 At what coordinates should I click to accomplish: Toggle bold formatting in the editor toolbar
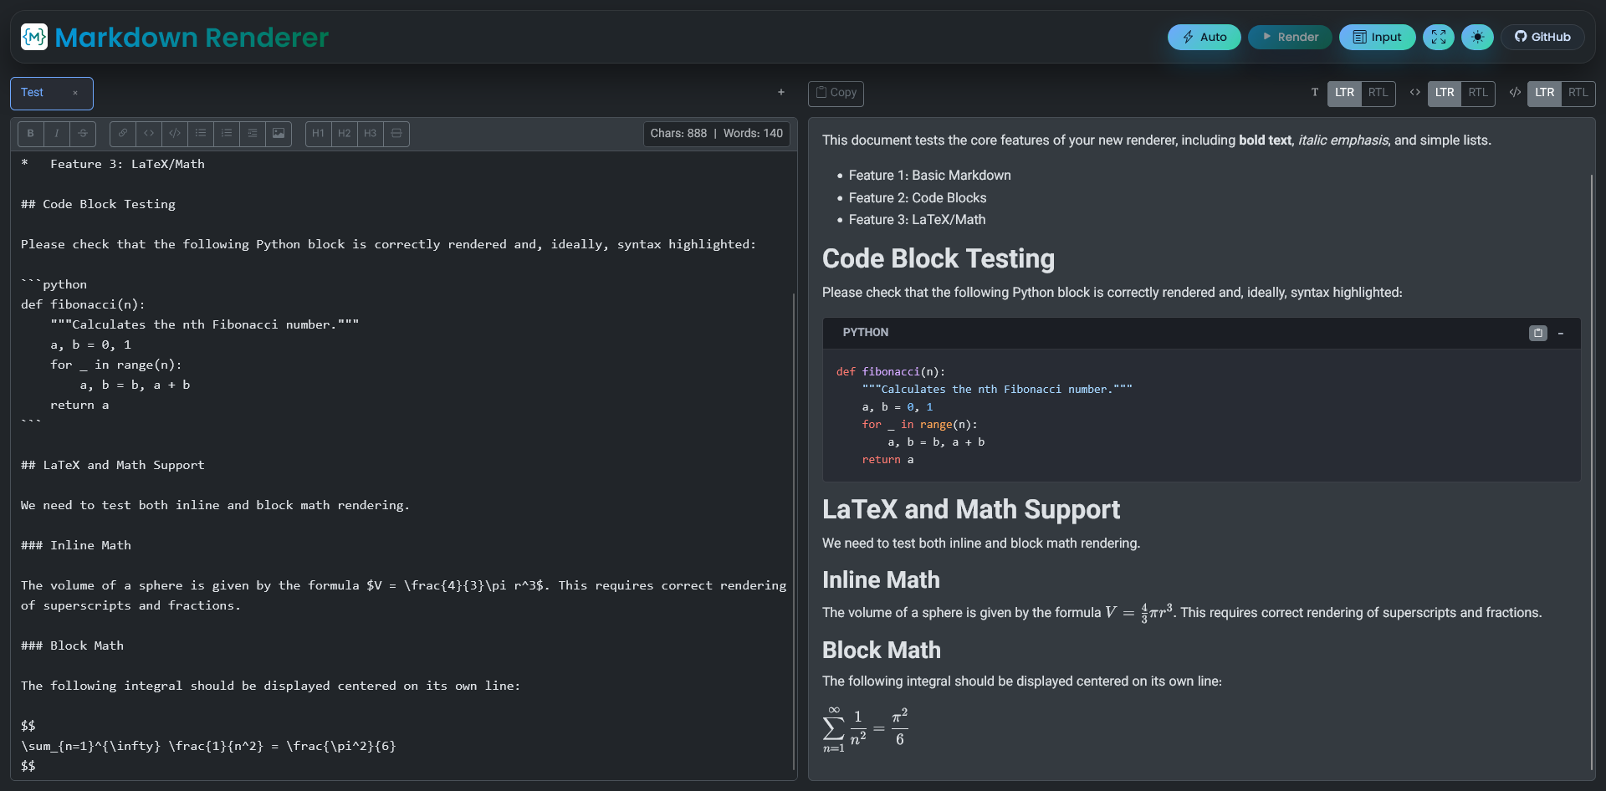[30, 134]
